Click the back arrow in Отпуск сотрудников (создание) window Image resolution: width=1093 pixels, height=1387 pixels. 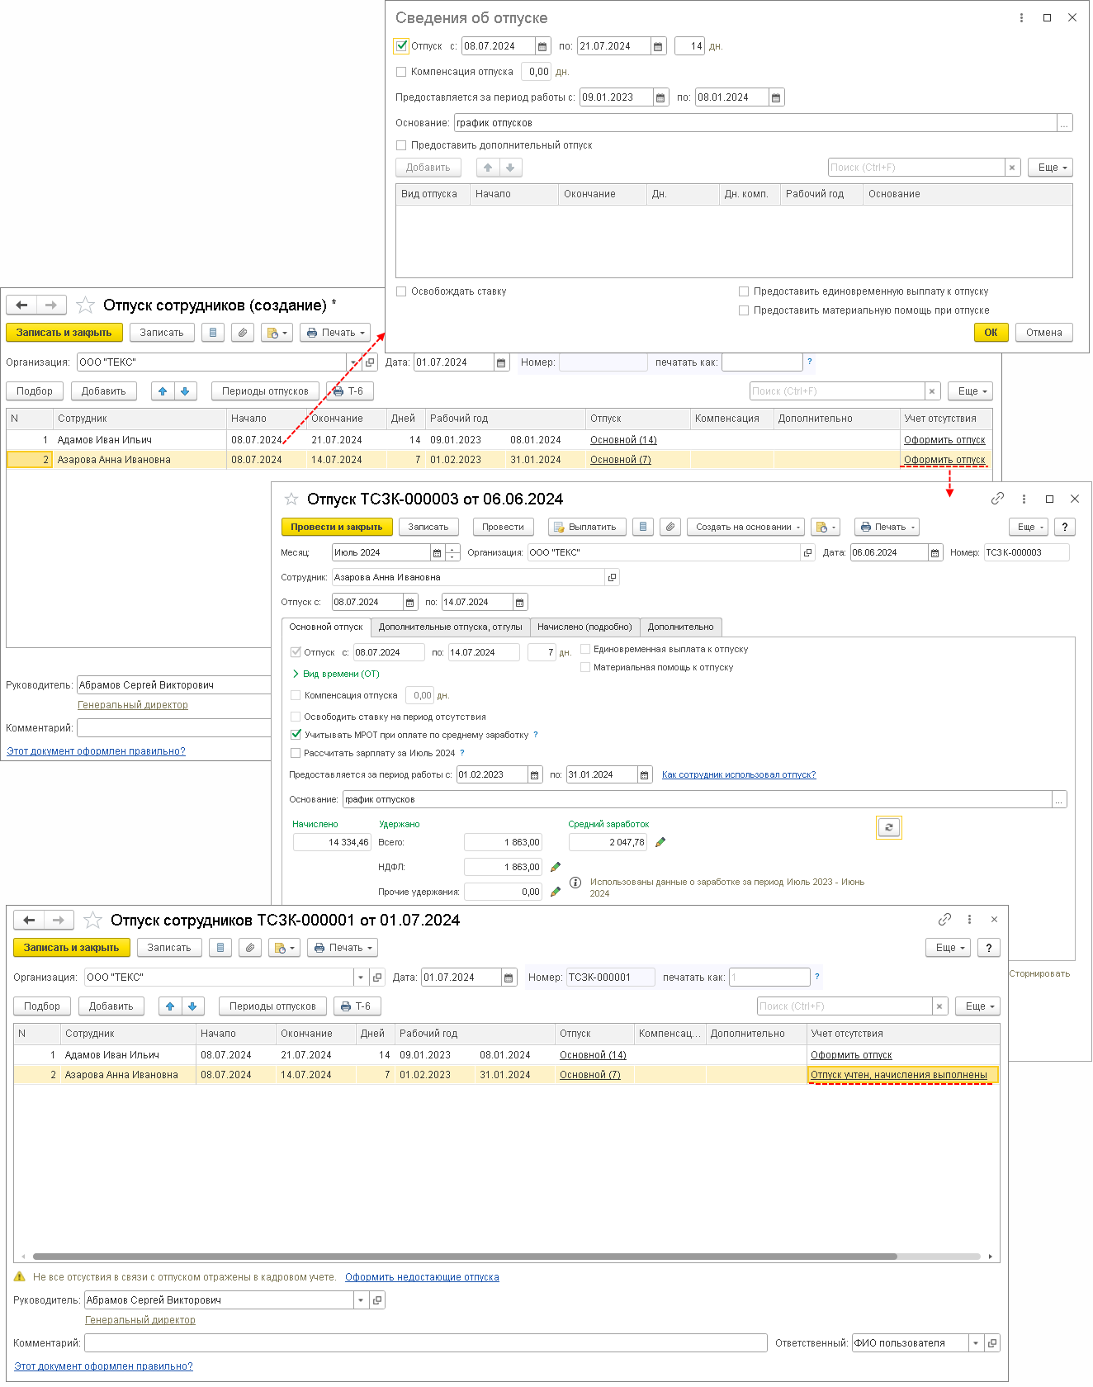(x=22, y=305)
